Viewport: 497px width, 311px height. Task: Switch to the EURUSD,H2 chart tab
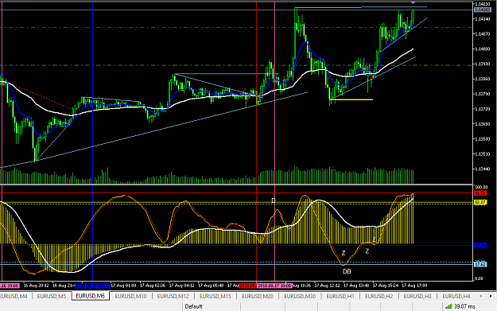tap(379, 296)
